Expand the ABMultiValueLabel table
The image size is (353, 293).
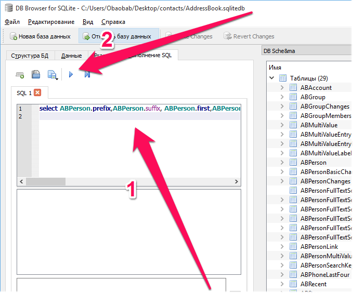[282, 153]
